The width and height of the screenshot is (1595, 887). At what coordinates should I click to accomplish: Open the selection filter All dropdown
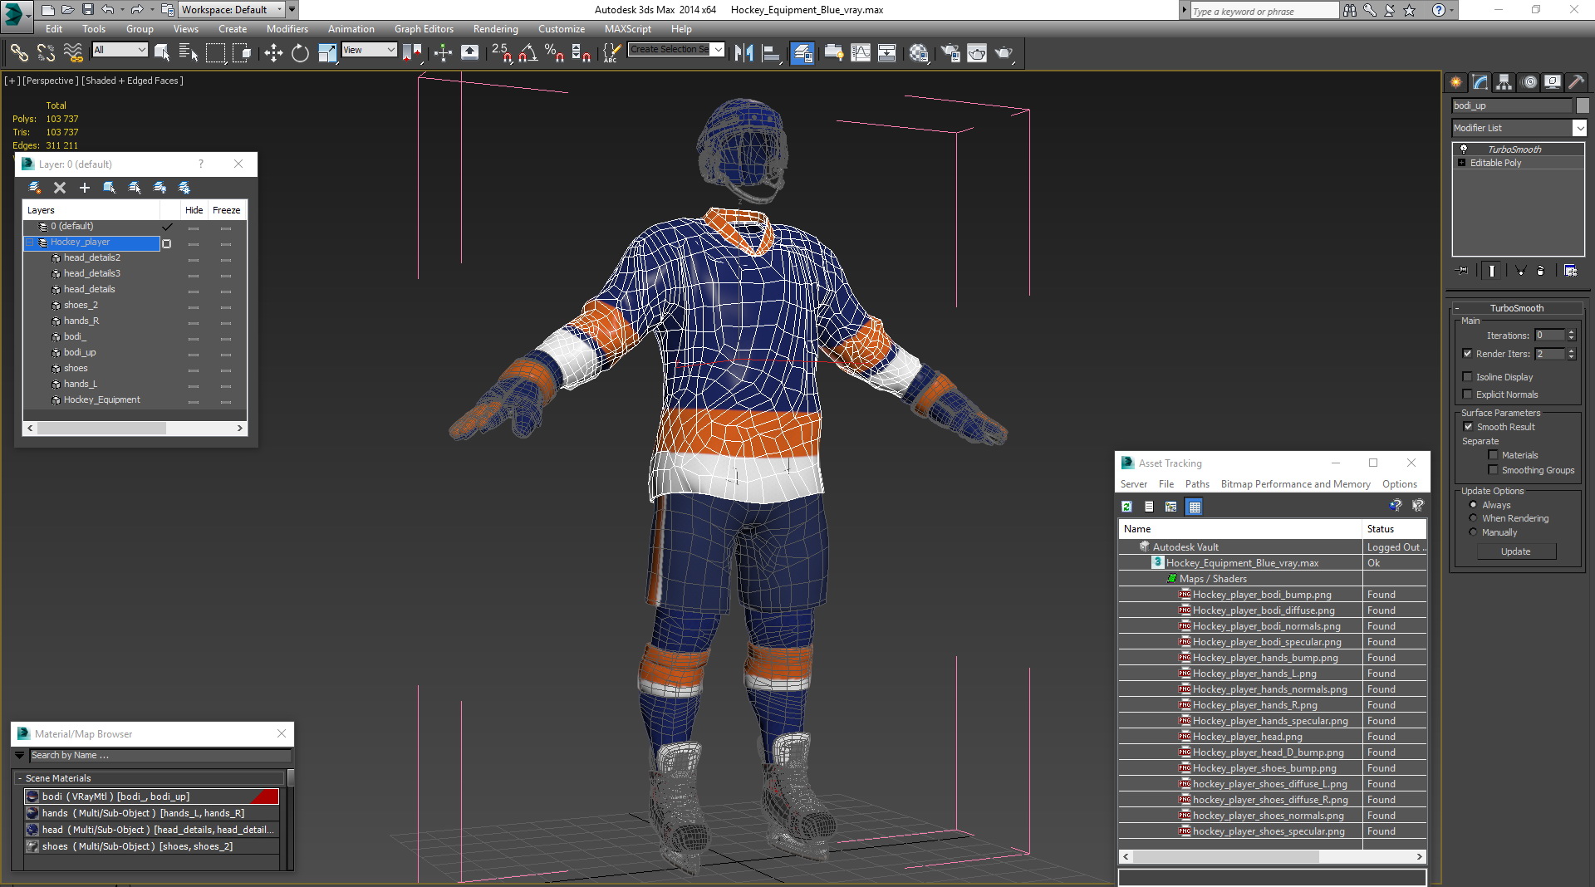point(120,50)
